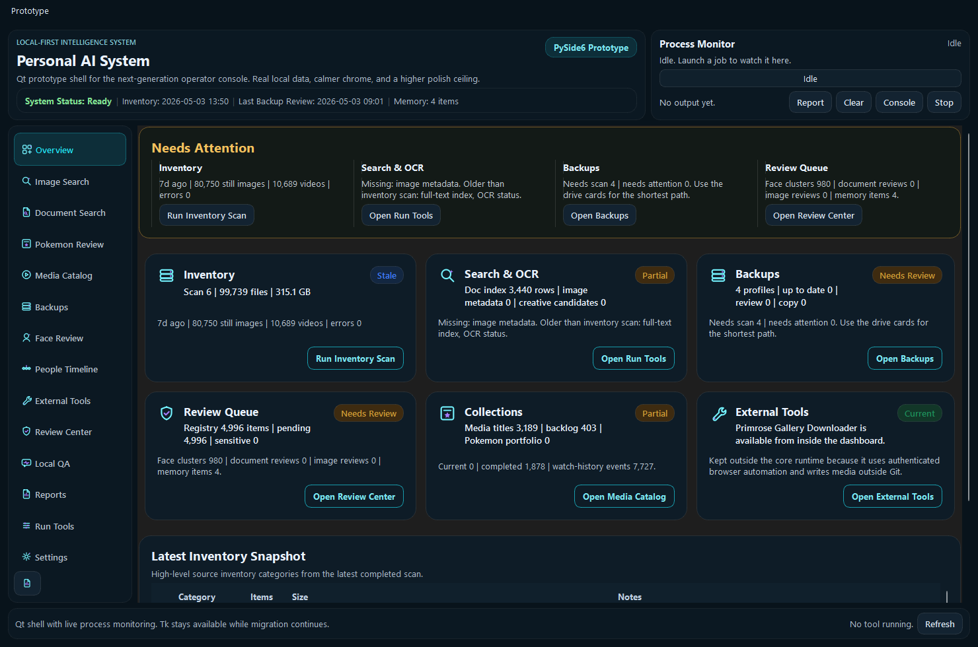This screenshot has height=647, width=978.
Task: Click the document icon button at sidebar bottom
Action: click(27, 584)
